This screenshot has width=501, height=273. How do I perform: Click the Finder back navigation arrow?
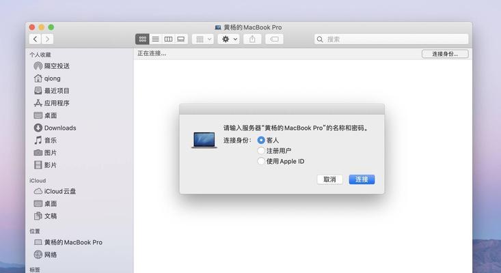(35, 39)
